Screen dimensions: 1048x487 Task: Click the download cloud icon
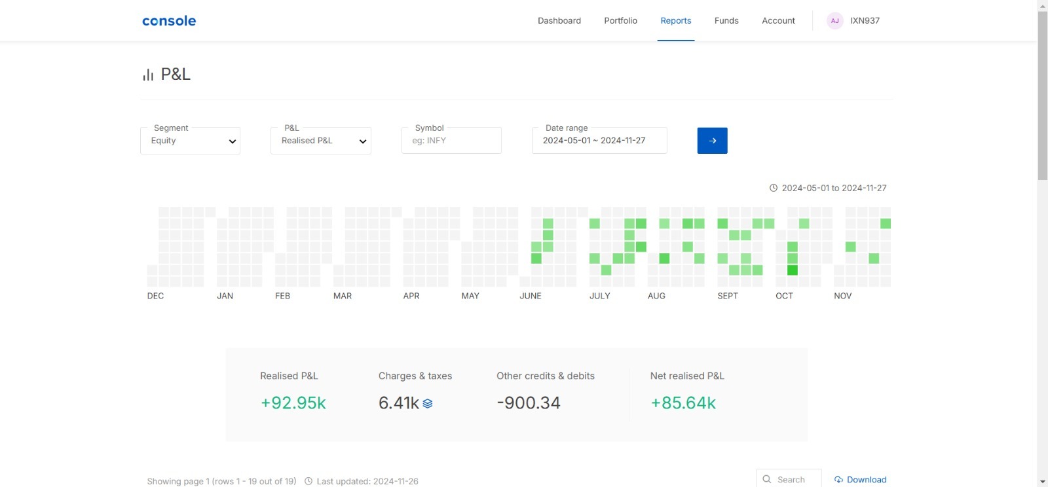click(838, 480)
